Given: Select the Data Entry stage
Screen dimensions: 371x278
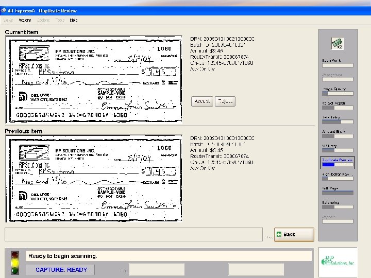Looking at the screenshot, I should point(338,119).
